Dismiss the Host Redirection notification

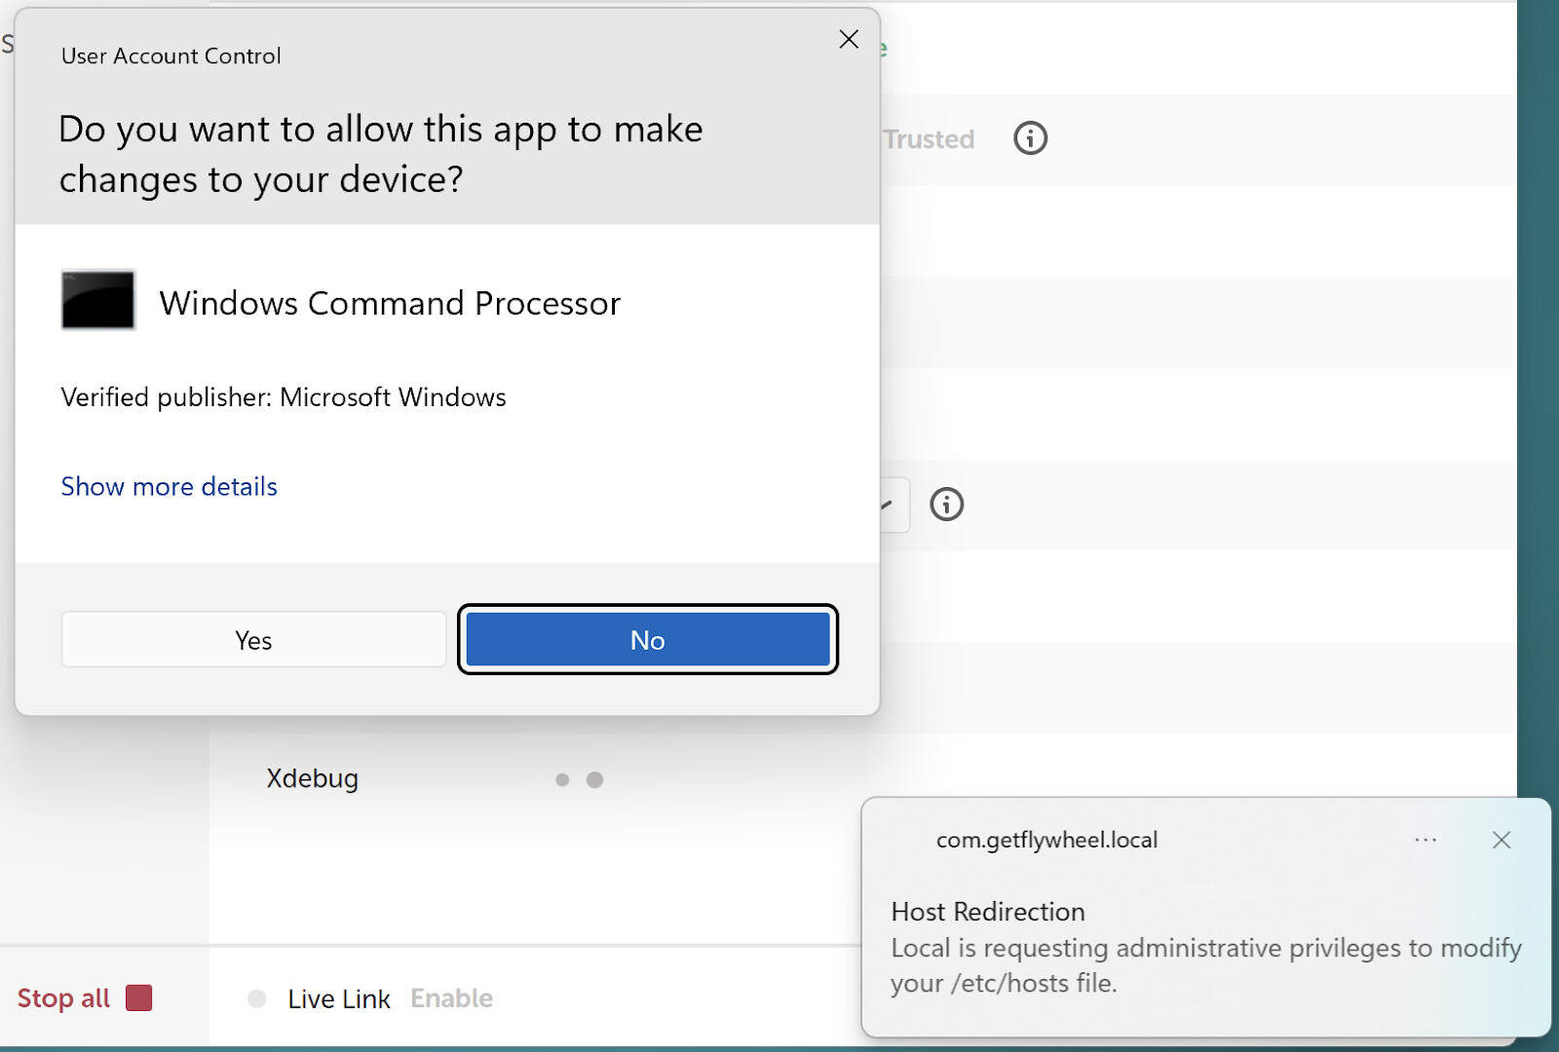coord(1502,840)
